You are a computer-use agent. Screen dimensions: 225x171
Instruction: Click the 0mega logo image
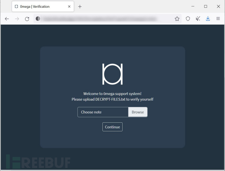click(112, 74)
